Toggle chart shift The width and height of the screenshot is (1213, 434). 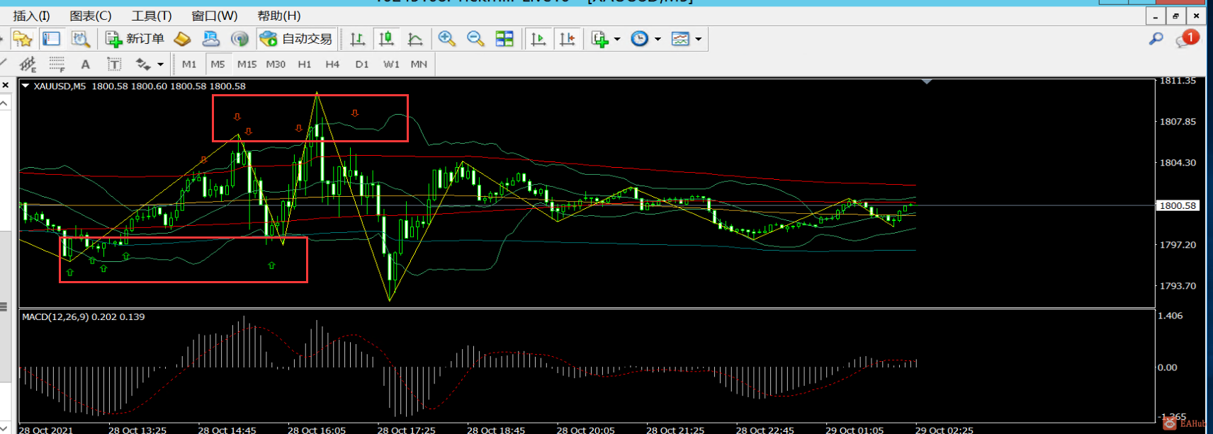point(568,39)
